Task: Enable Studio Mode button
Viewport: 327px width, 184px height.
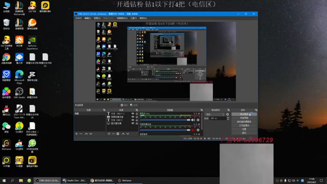Action: pos(244,126)
